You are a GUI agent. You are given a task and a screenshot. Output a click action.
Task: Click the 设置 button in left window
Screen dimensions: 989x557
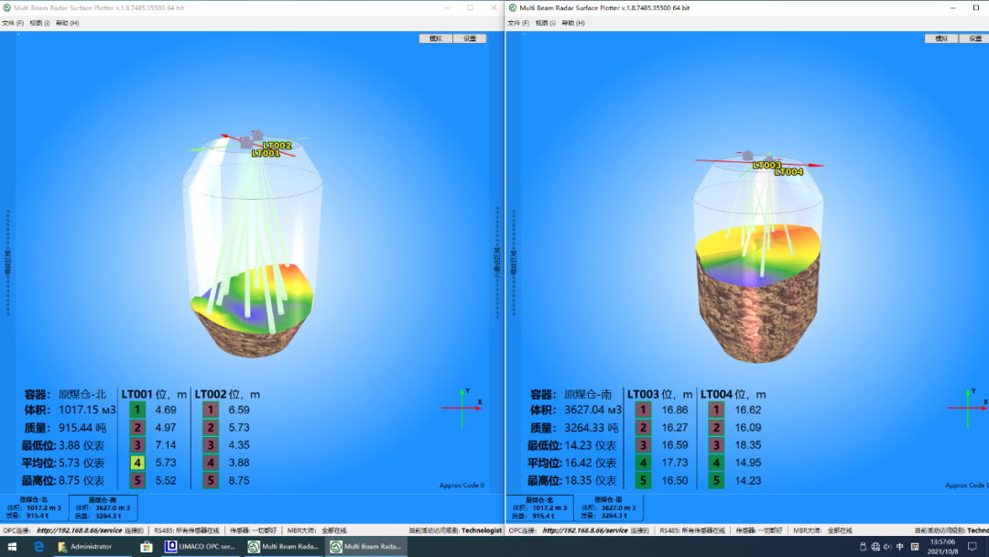(x=470, y=38)
